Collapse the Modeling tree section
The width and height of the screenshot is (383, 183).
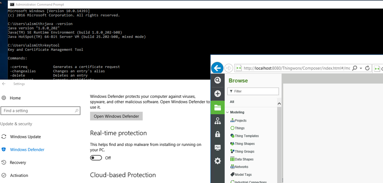click(227, 112)
